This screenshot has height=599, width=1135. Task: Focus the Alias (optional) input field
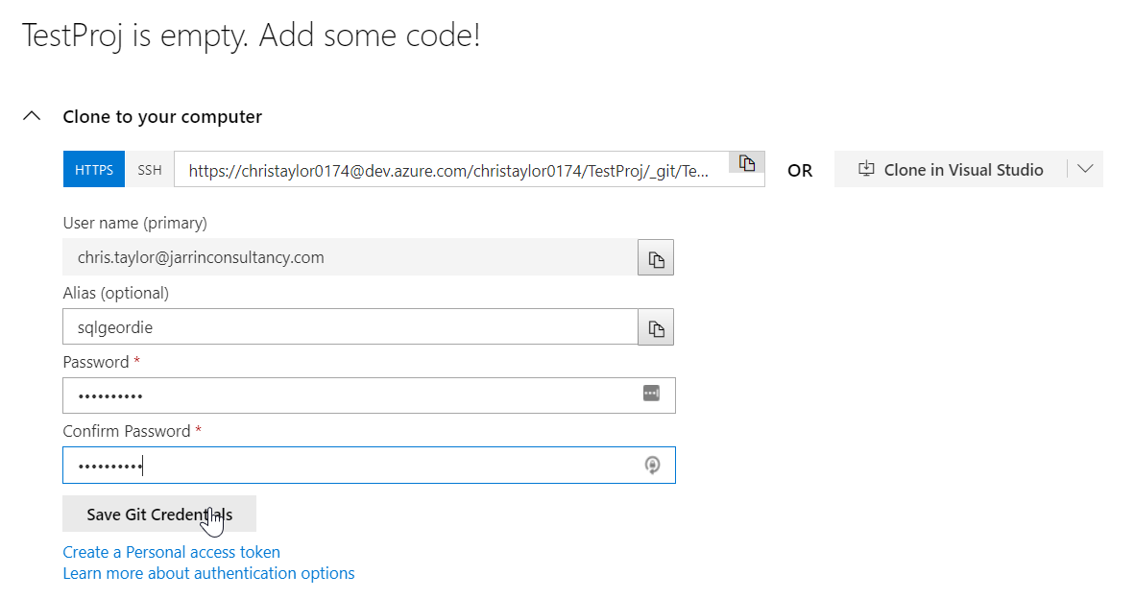[350, 327]
